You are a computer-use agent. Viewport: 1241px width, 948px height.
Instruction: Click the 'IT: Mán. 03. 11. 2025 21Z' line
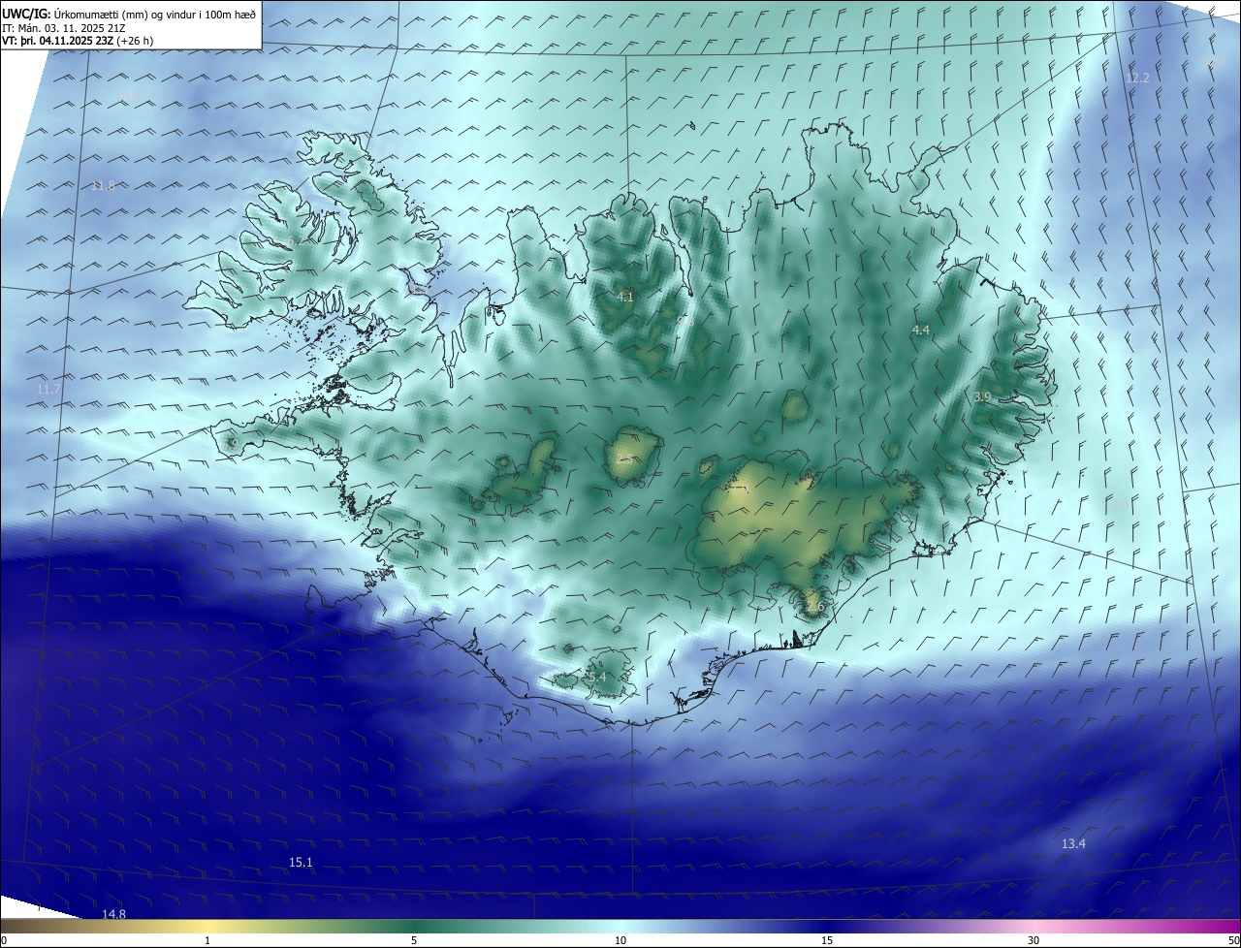point(65,28)
